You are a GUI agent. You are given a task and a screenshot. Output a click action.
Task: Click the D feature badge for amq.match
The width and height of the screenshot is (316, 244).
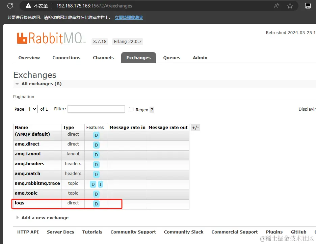click(x=96, y=174)
